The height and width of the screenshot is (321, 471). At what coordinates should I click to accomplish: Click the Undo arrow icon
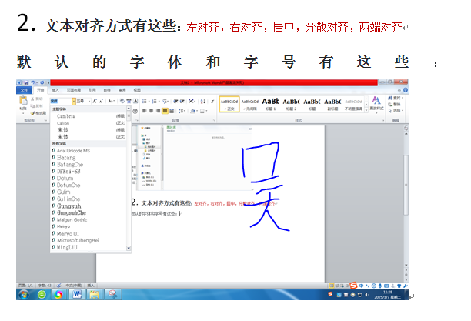[32, 82]
